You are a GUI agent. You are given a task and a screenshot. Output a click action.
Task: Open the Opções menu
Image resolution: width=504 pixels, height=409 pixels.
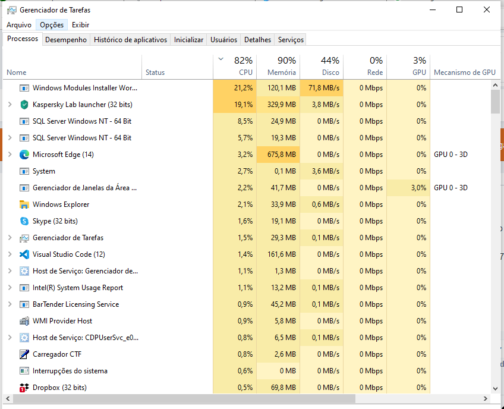[x=52, y=25]
